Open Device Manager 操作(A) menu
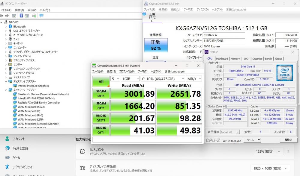The image size is (300, 176). click(19, 10)
